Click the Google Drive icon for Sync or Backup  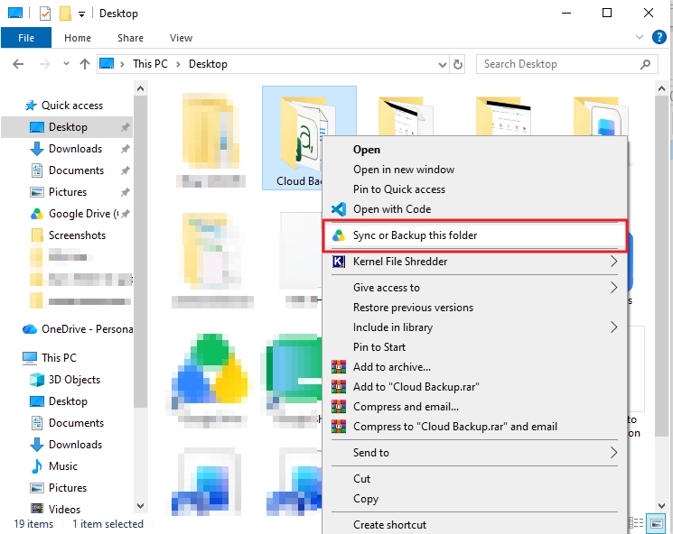click(339, 235)
